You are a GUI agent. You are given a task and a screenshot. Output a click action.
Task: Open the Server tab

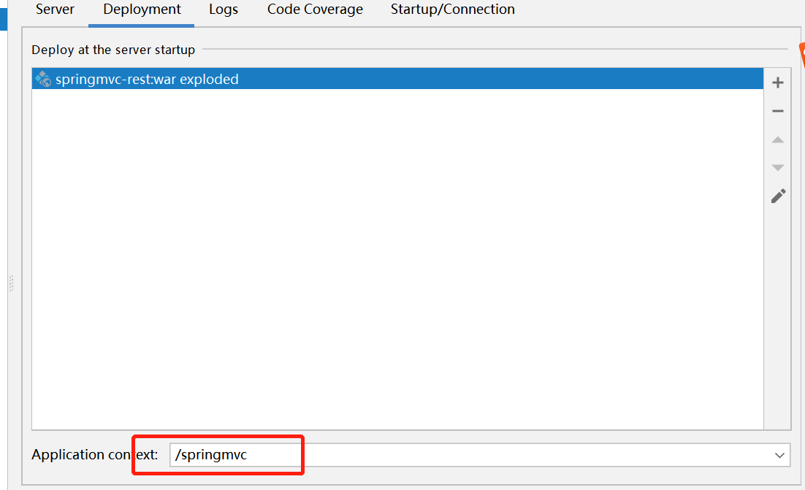click(55, 9)
